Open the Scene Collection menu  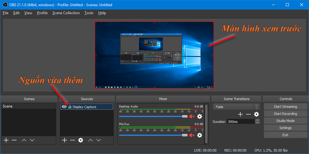coord(66,13)
